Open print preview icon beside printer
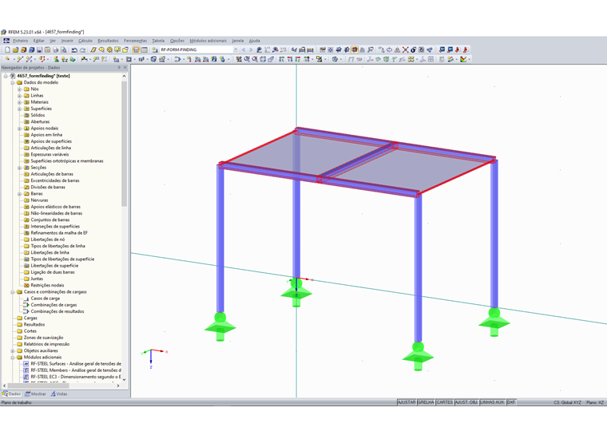Image resolution: width=607 pixels, height=435 pixels. pyautogui.click(x=64, y=49)
